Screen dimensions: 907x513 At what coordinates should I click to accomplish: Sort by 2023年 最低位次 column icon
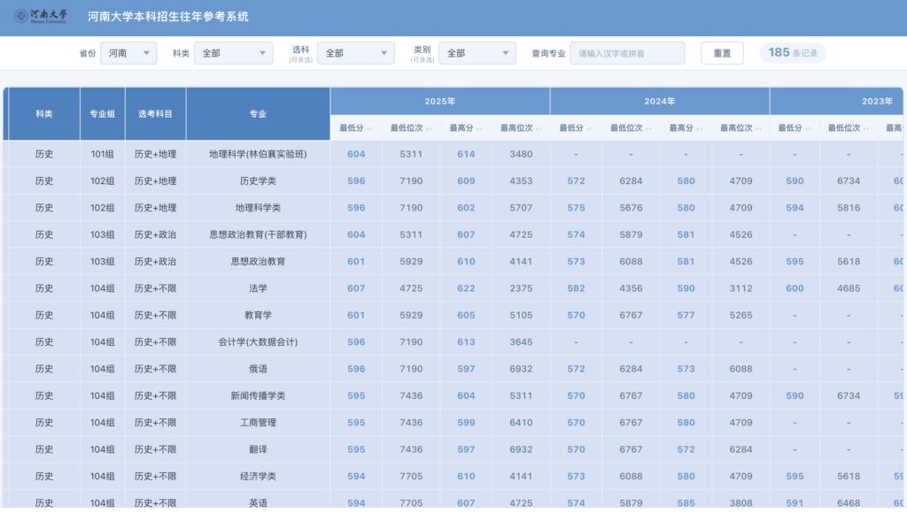click(x=866, y=129)
